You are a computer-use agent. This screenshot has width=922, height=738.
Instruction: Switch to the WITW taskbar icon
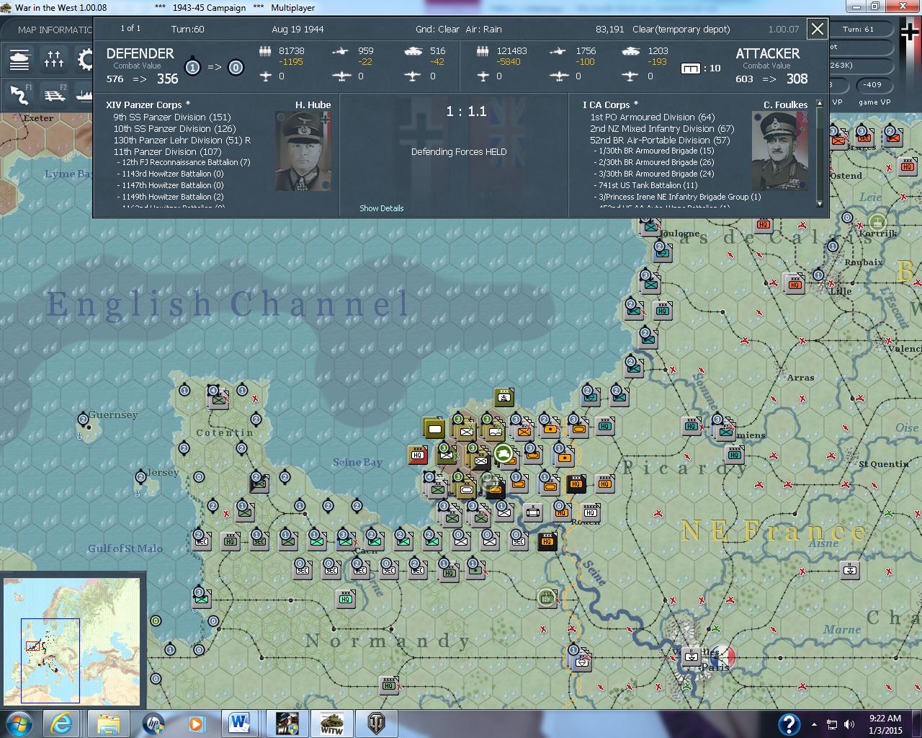click(331, 724)
